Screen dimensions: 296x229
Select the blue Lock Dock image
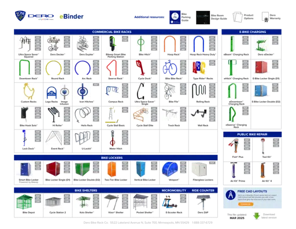pyautogui.click(x=24, y=138)
